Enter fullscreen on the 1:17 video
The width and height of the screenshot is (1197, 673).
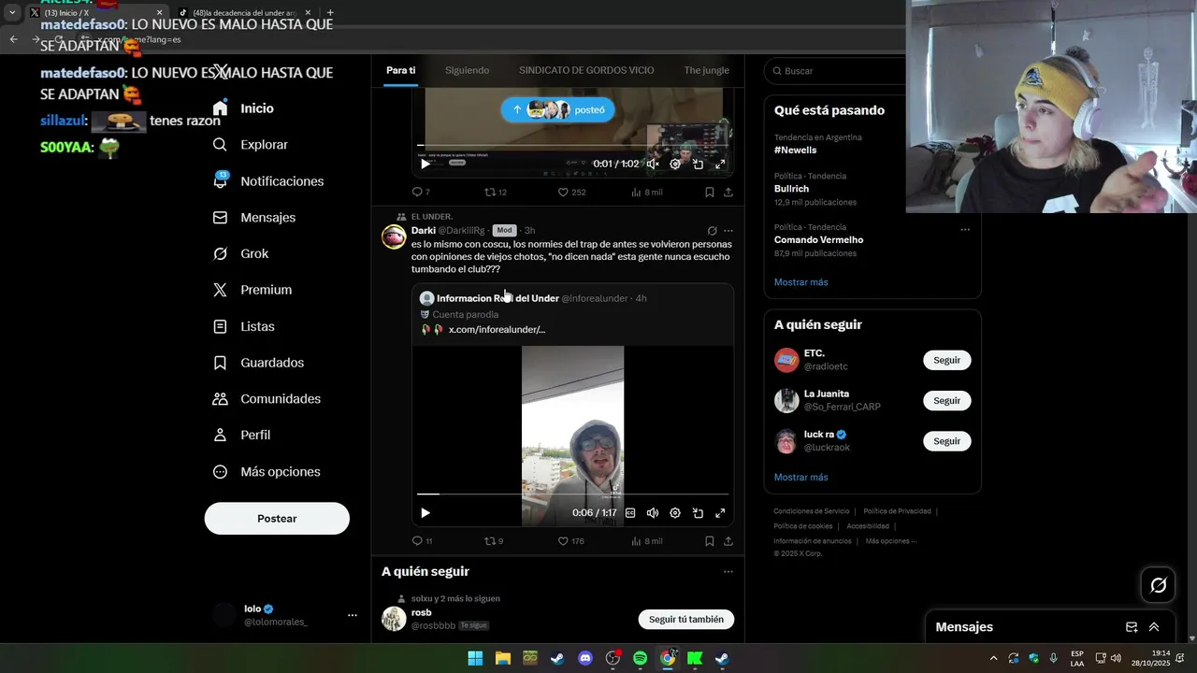pyautogui.click(x=720, y=512)
